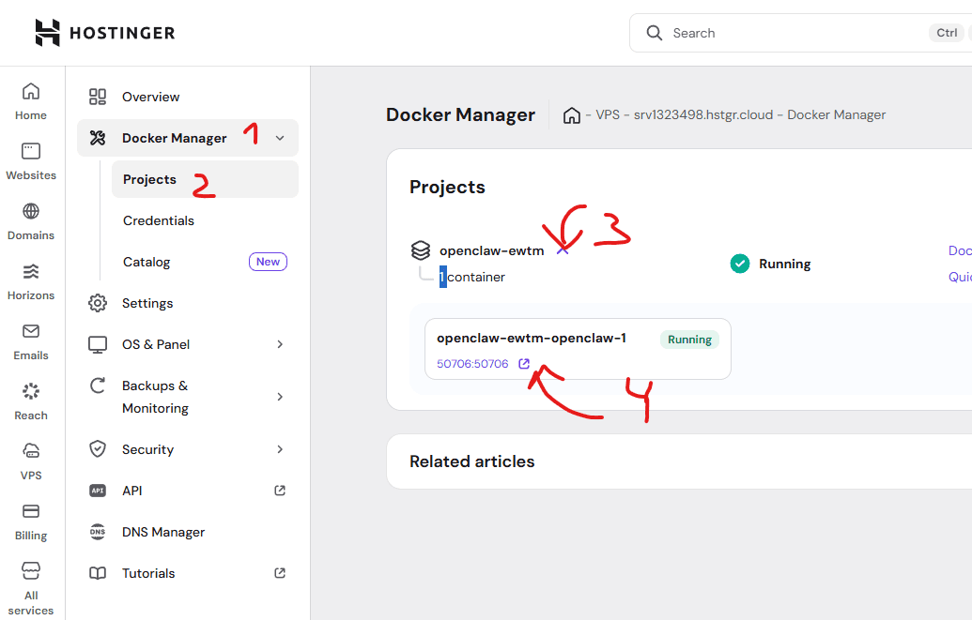Click VPS in the breadcrumb
Viewport: 972px width, 620px height.
pyautogui.click(x=608, y=115)
